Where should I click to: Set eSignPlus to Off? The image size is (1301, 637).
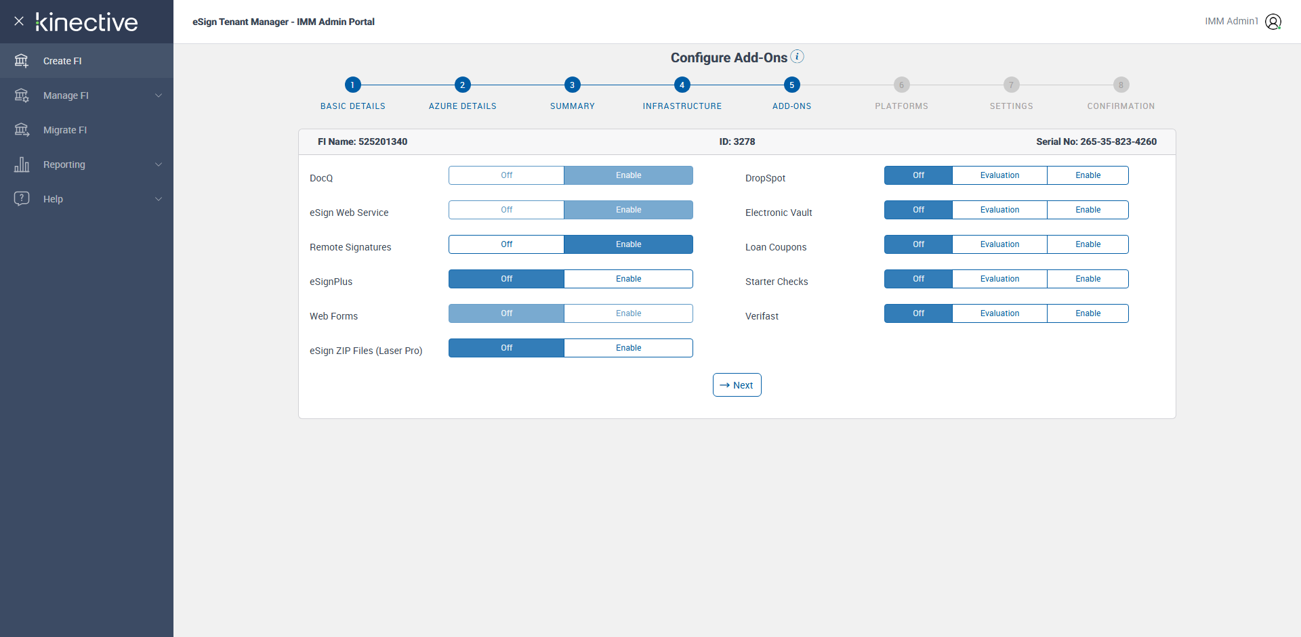(506, 279)
